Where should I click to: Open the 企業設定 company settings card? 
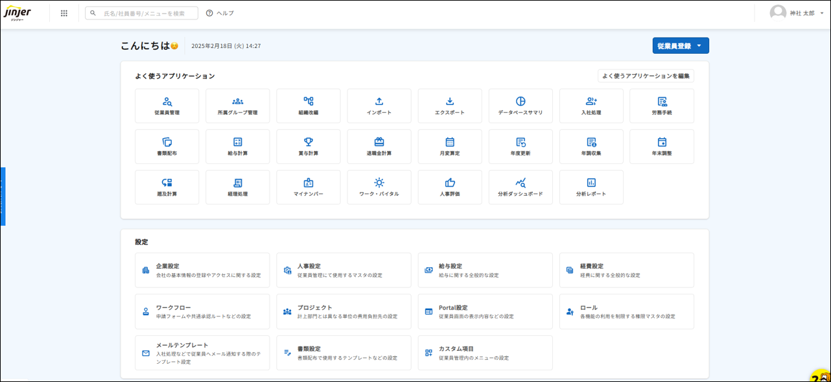tap(202, 270)
